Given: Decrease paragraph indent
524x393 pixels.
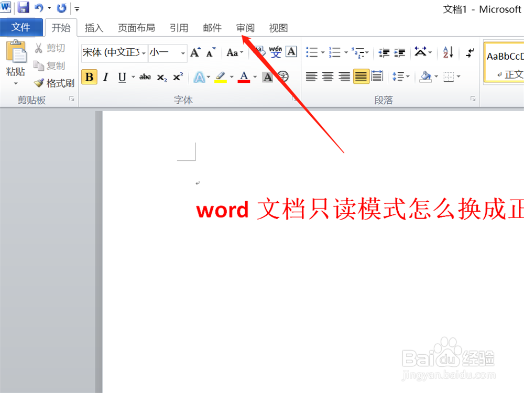Looking at the screenshot, I should pos(384,52).
